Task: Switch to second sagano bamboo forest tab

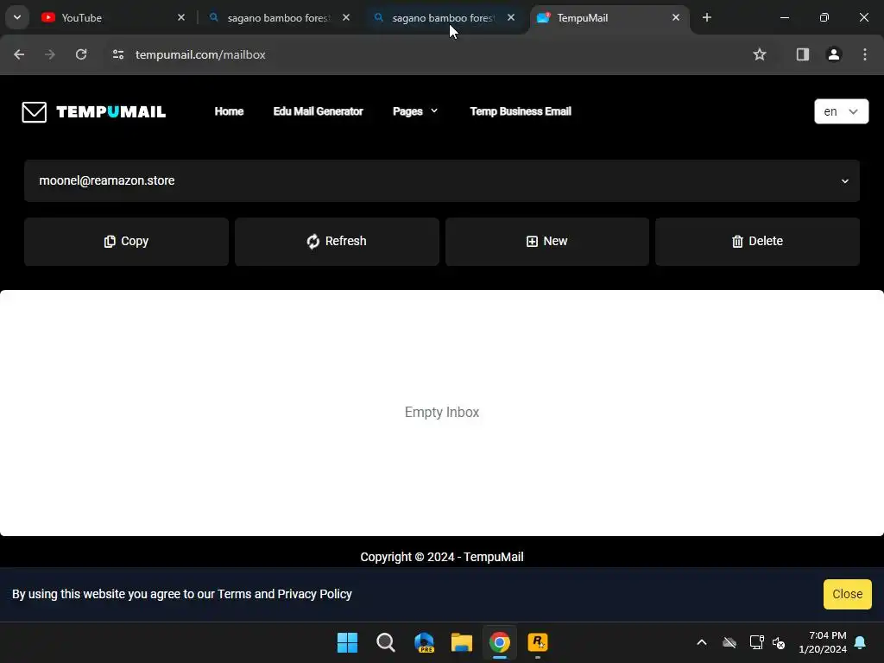Action: (x=443, y=17)
